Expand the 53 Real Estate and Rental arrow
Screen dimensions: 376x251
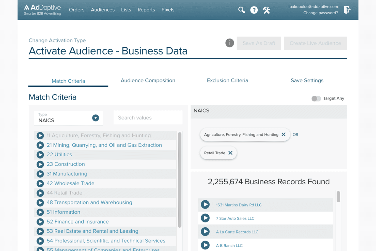click(x=40, y=231)
